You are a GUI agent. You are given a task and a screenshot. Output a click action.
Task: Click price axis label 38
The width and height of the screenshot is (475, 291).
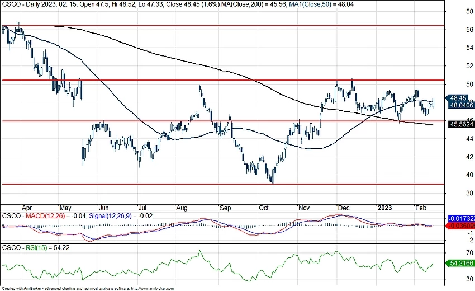click(469, 193)
